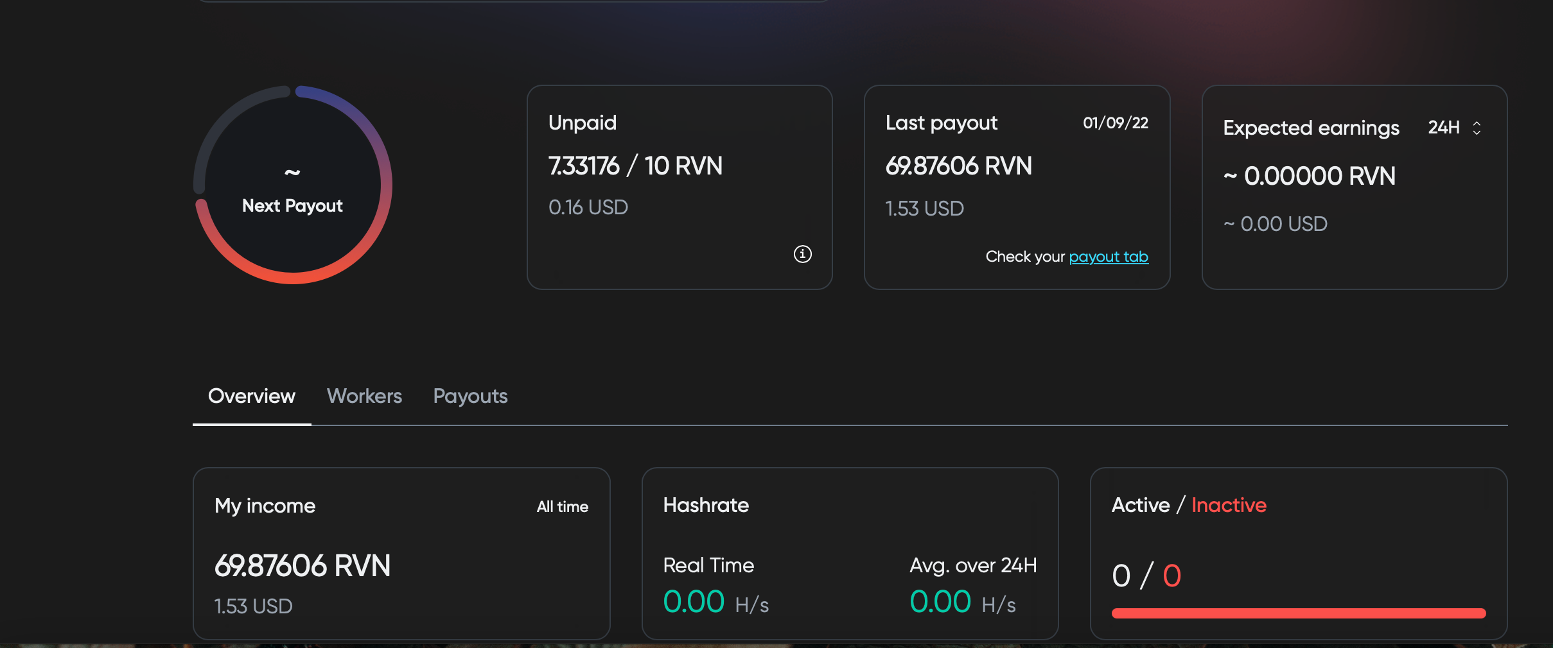Click the last payout date 01/09/22
1553x648 pixels.
(1116, 123)
